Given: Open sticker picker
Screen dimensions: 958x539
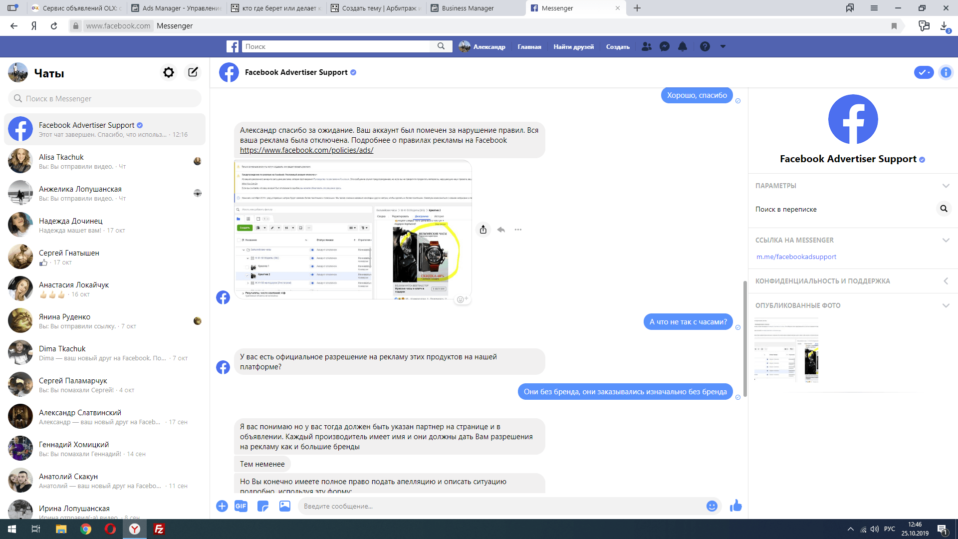Looking at the screenshot, I should click(263, 506).
